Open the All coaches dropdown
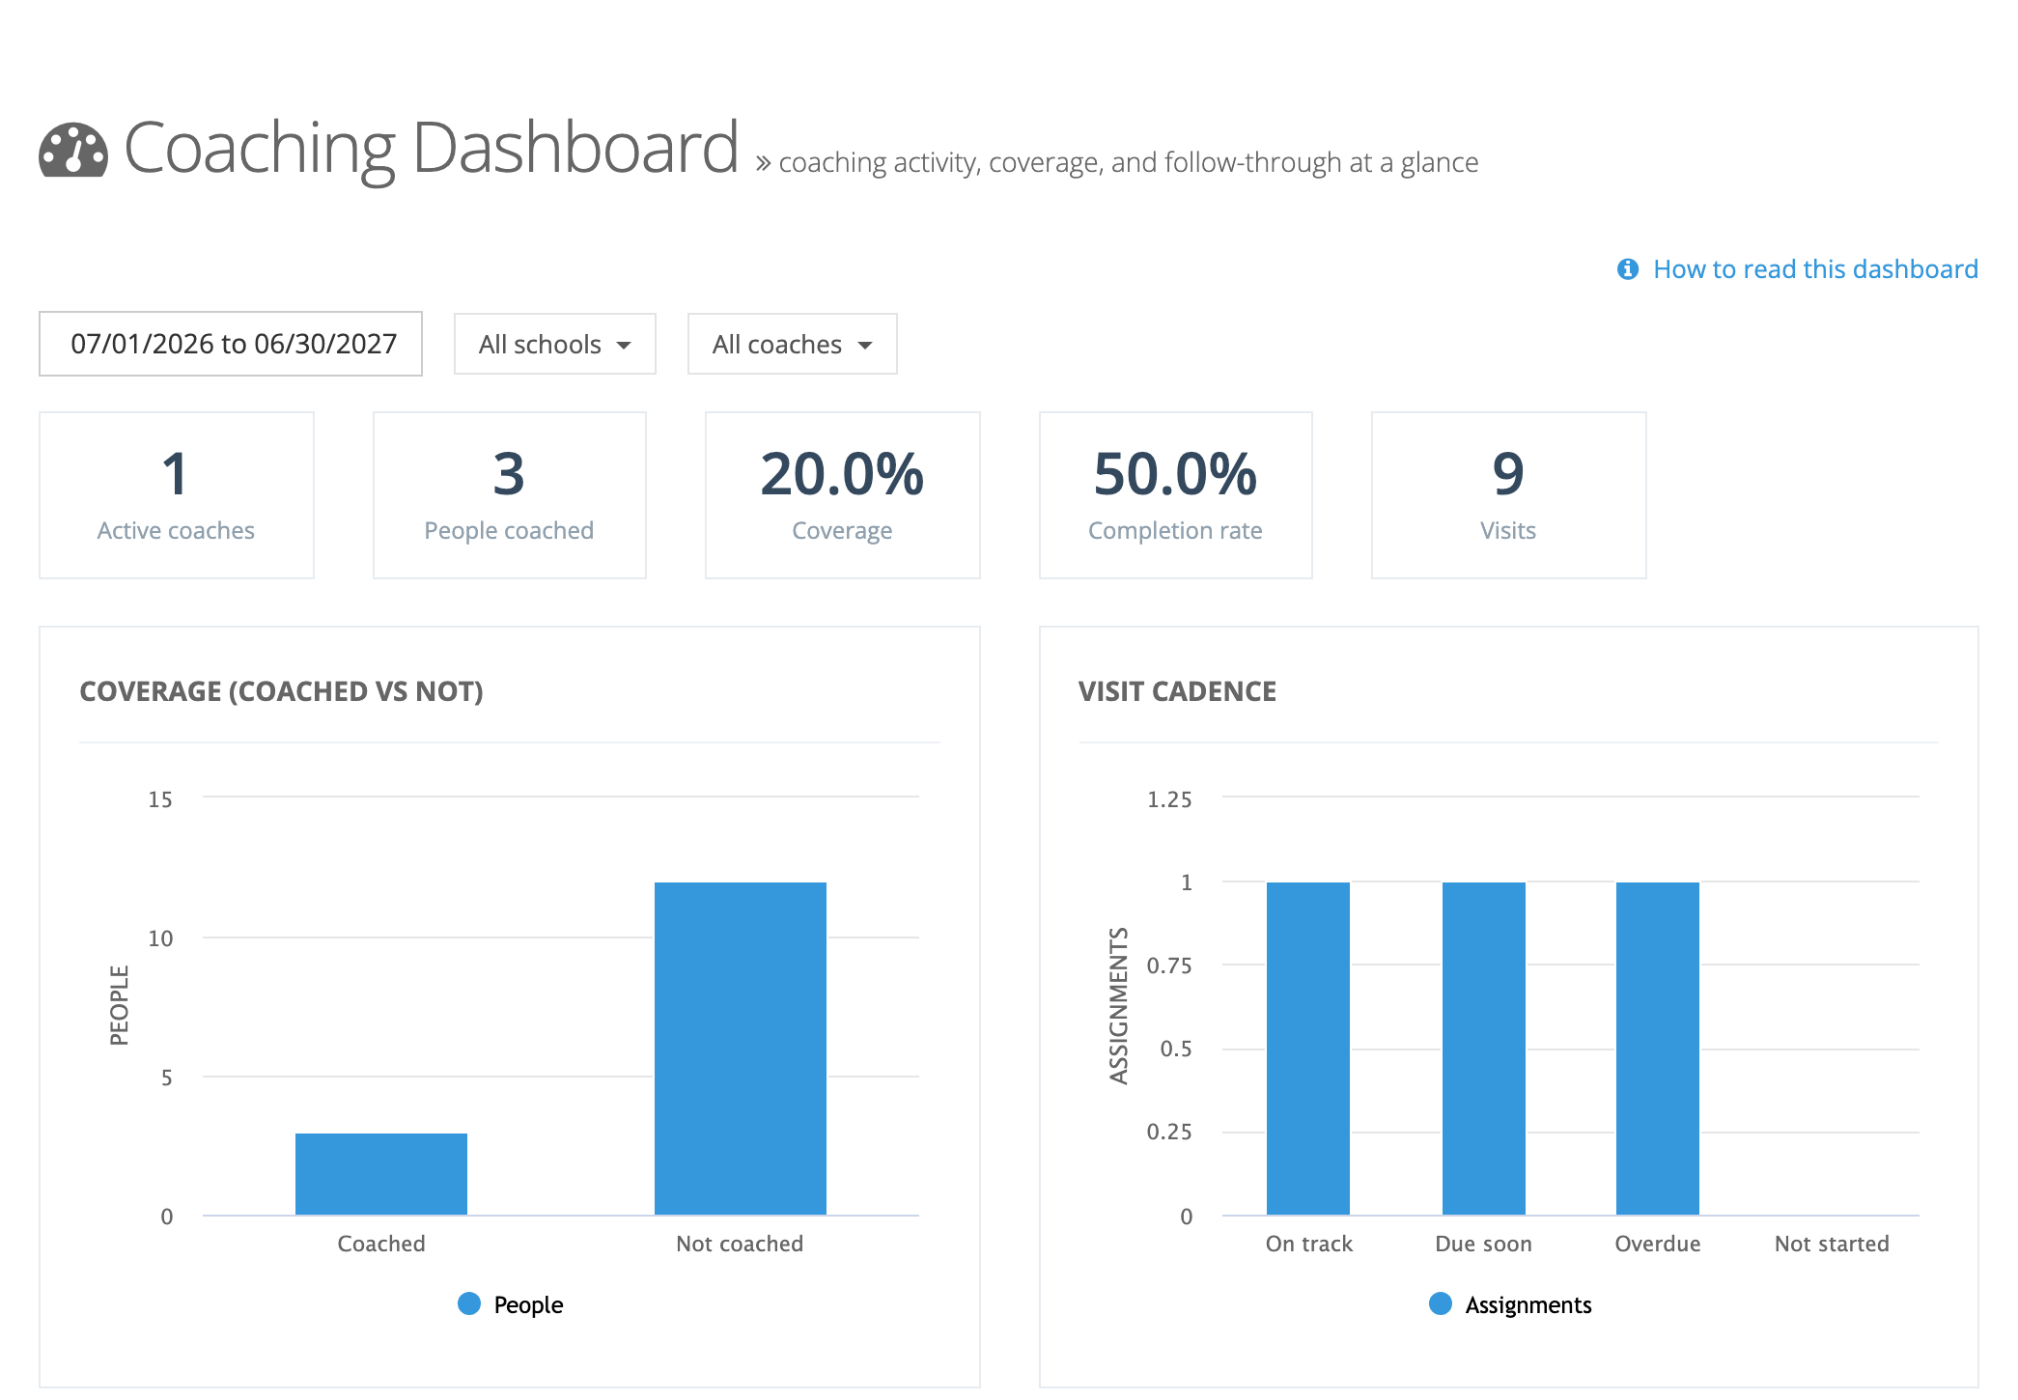Image resolution: width=2018 pixels, height=1400 pixels. point(793,344)
